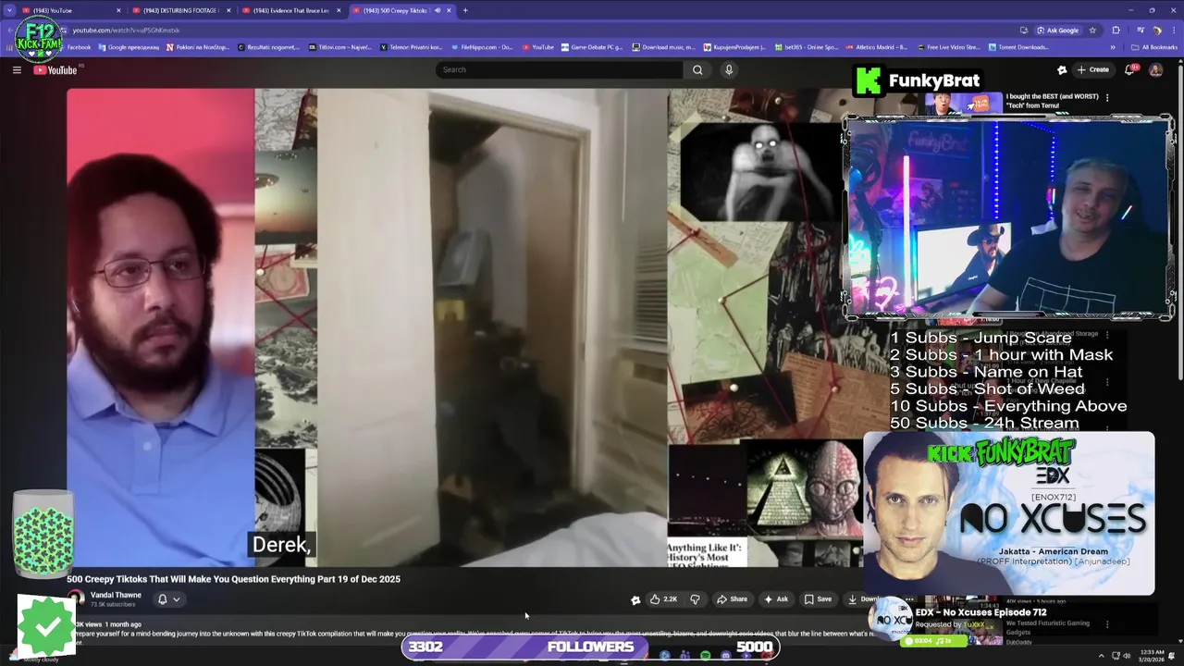
Task: Open the Temu tech recommended video thumbnail
Action: coord(964,102)
